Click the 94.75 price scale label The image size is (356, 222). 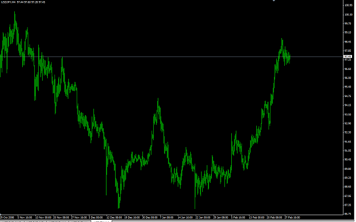(x=348, y=96)
